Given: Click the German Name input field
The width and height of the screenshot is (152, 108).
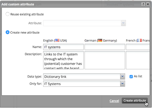Looking at the screenshot, I should pos(105,47).
